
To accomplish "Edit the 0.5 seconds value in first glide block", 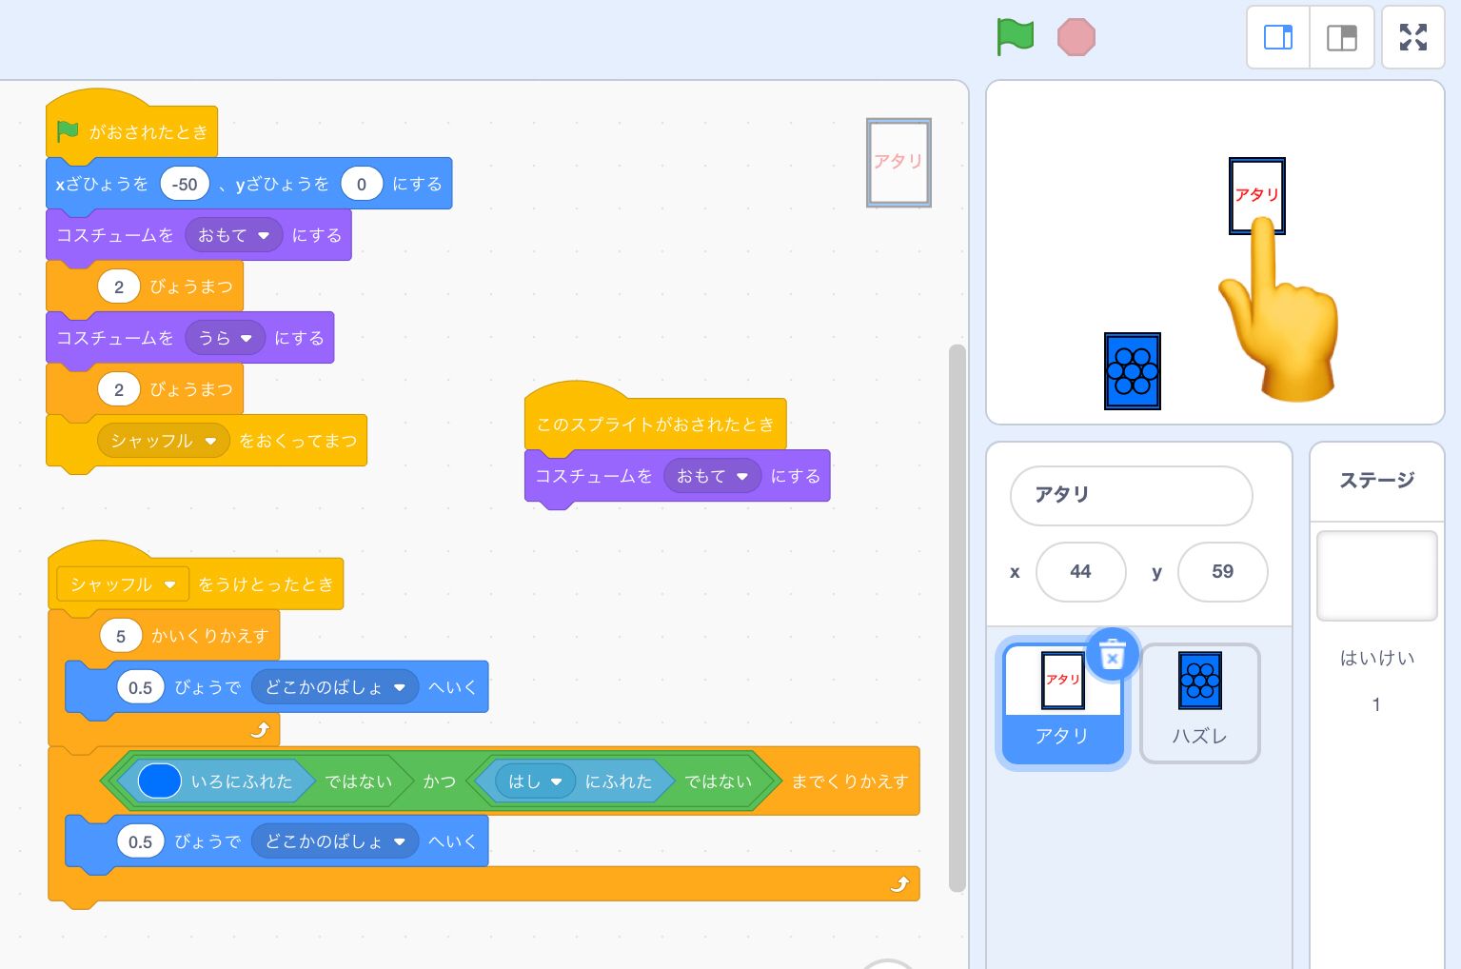I will 140,687.
